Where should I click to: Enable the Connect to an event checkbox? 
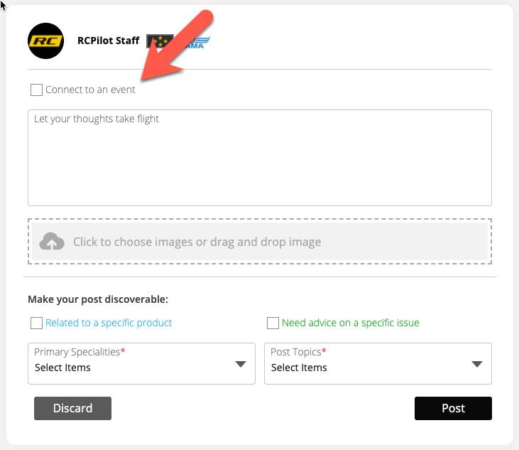tap(36, 90)
